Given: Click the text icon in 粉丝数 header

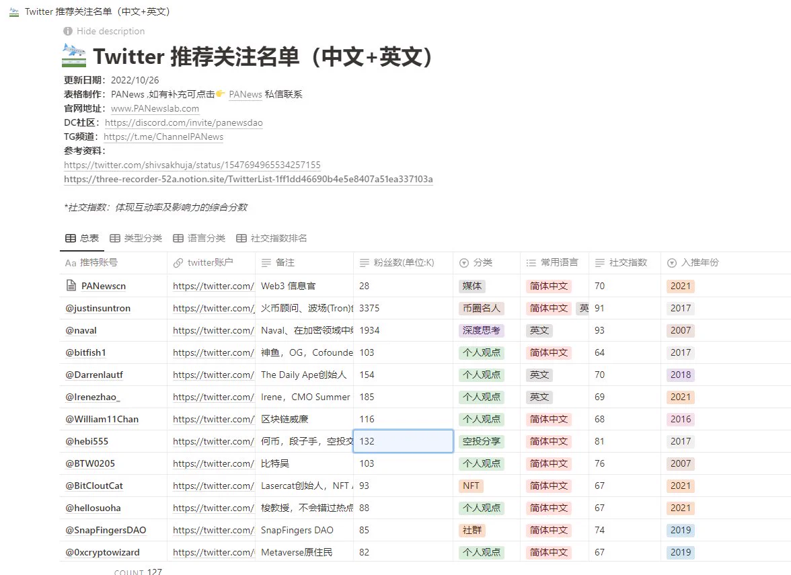Looking at the screenshot, I should (365, 263).
